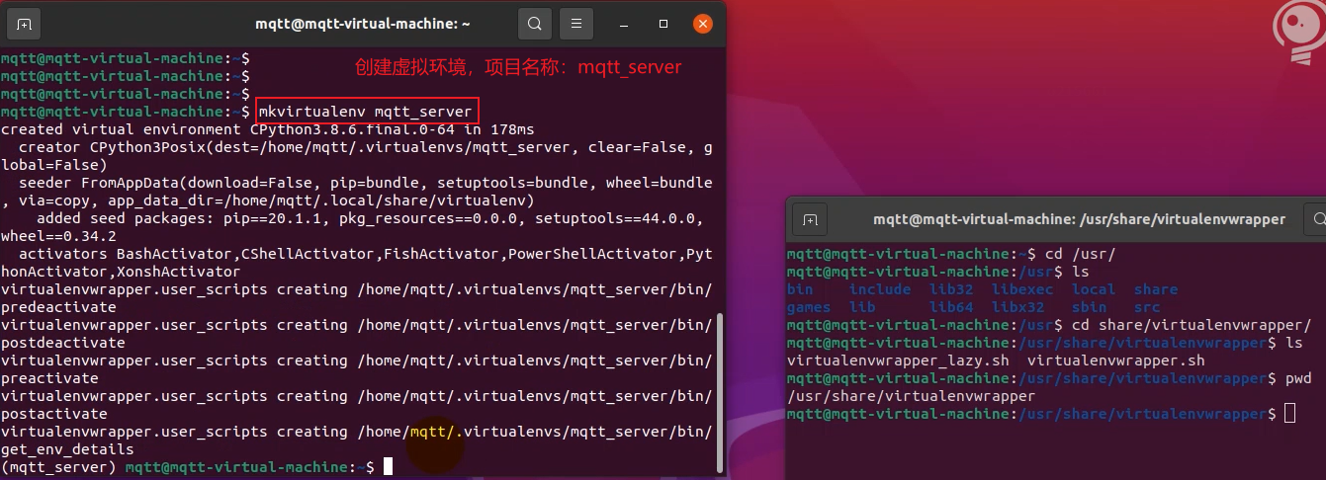Click 'lib32' directory in right terminal listing
The height and width of the screenshot is (480, 1326).
[951, 289]
